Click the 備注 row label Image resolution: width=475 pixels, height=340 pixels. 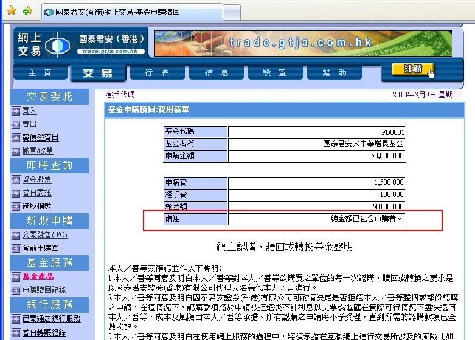point(172,219)
